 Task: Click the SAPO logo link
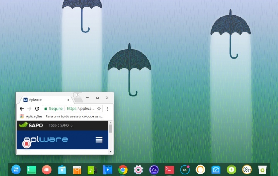[31, 125]
